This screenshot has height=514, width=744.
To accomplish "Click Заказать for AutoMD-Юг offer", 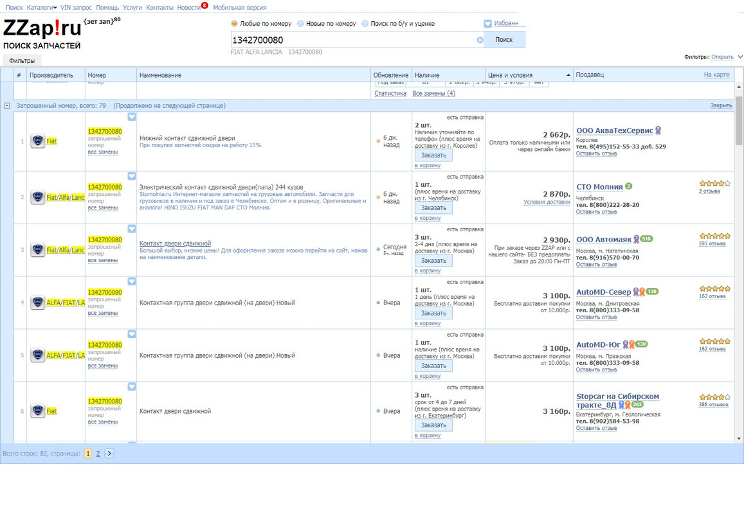I will (433, 366).
